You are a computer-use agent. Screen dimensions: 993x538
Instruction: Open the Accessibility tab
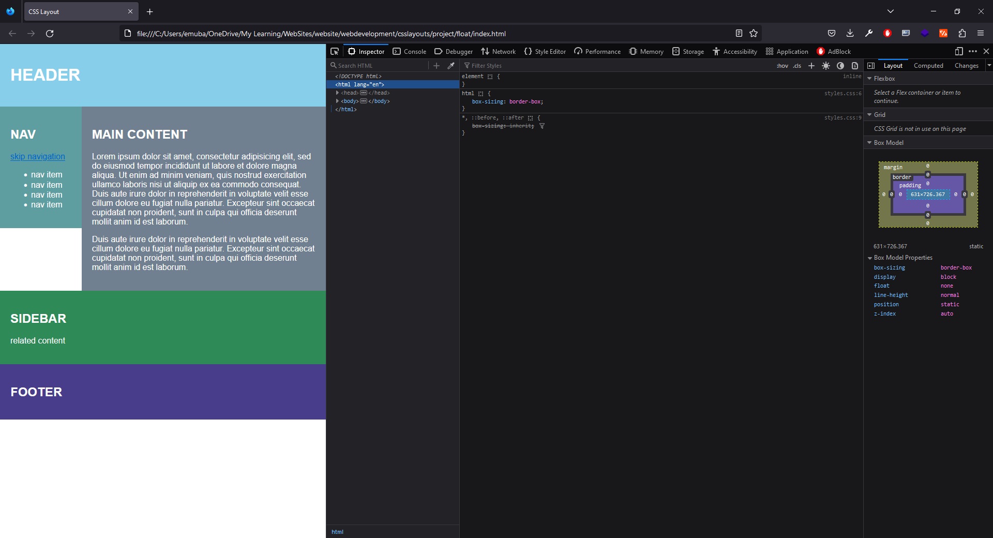pyautogui.click(x=735, y=51)
